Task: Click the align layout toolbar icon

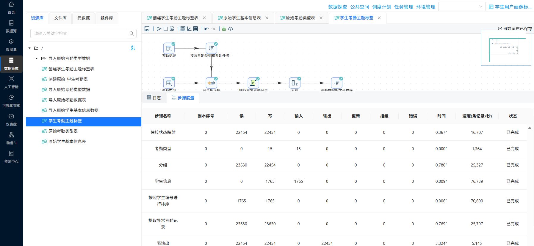Action: pyautogui.click(x=183, y=29)
